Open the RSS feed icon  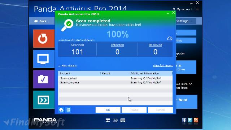(x=196, y=120)
